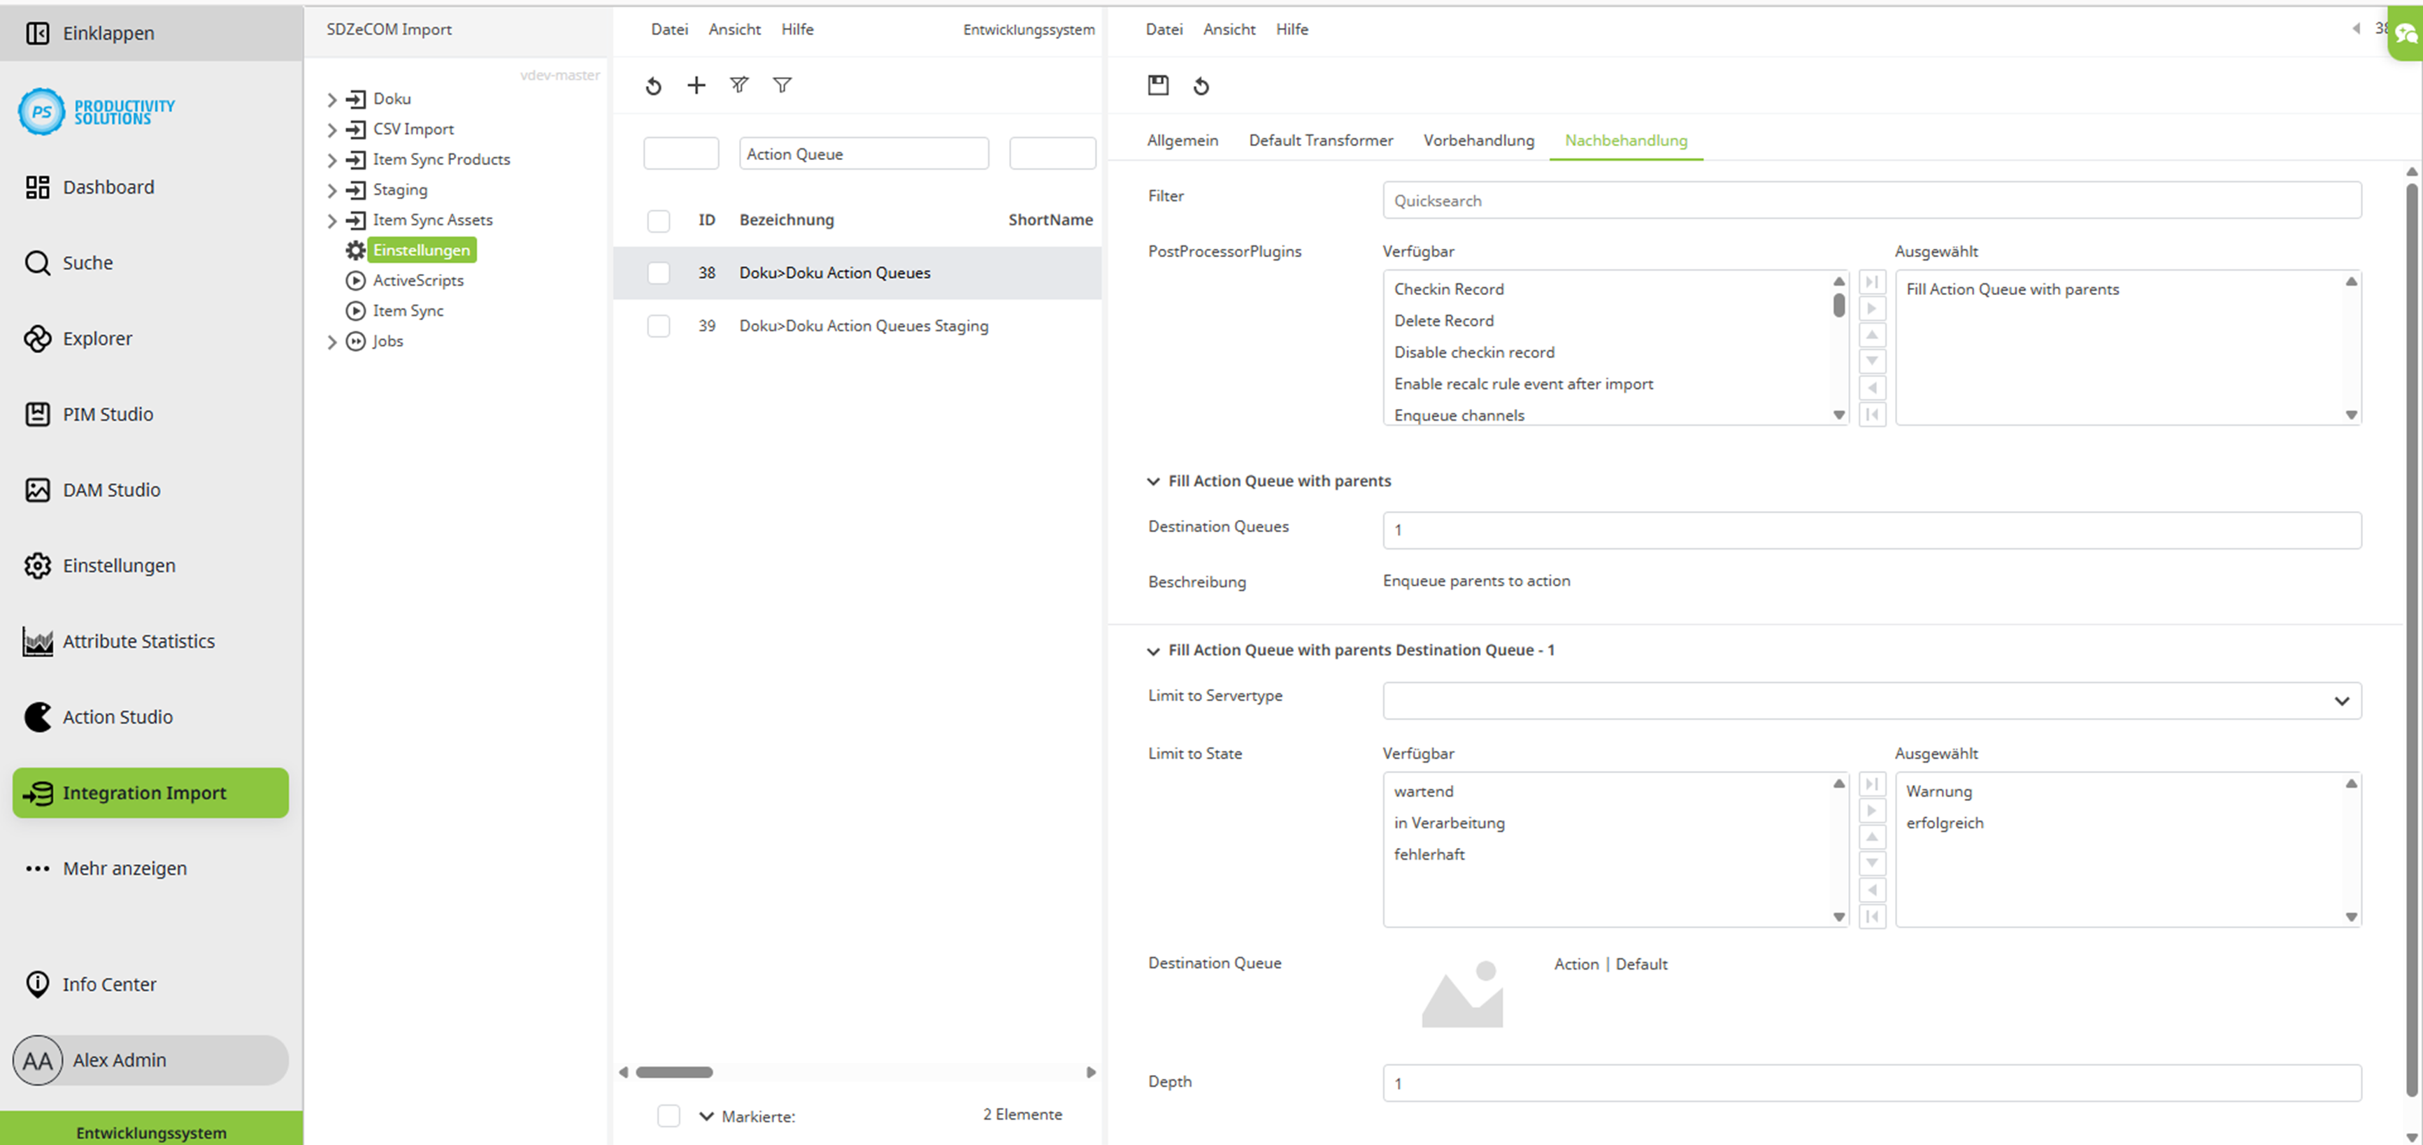
Task: Click the clear filter icon in the list toolbar
Action: click(x=739, y=85)
